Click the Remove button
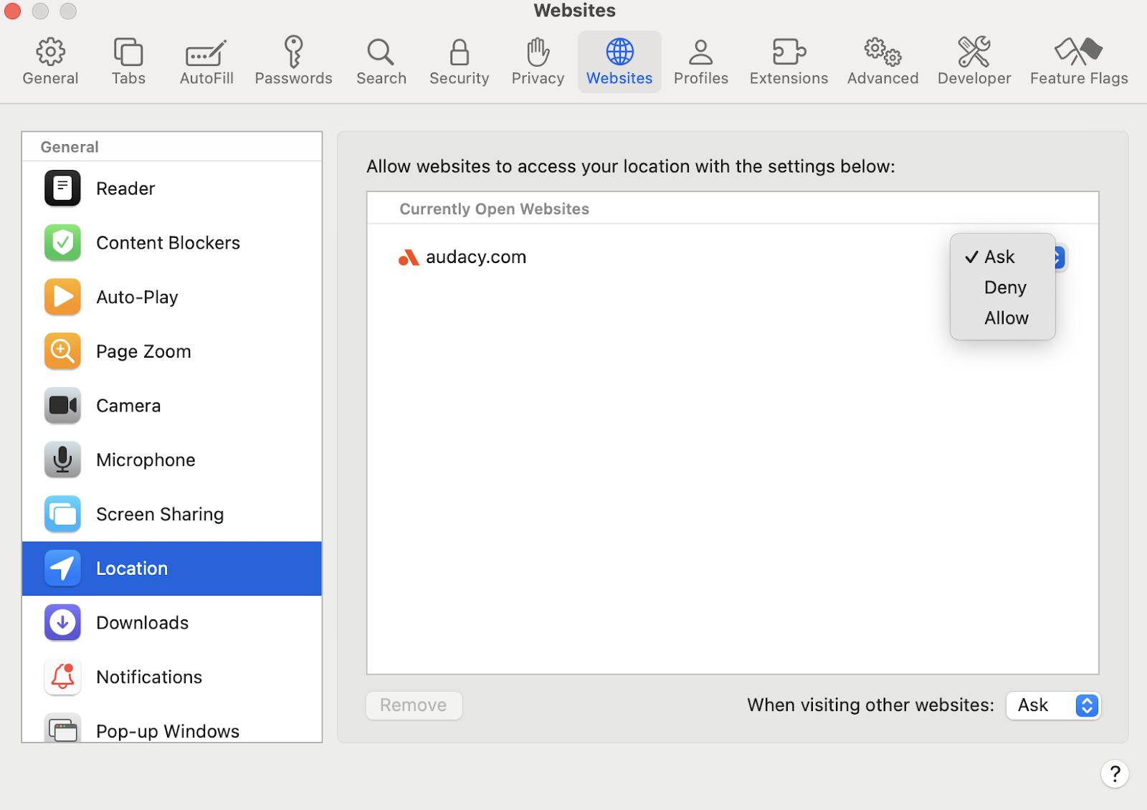1147x810 pixels. point(414,705)
